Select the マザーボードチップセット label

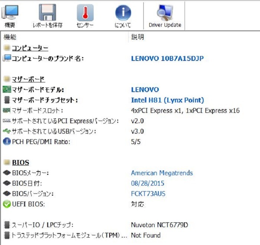[45, 100]
